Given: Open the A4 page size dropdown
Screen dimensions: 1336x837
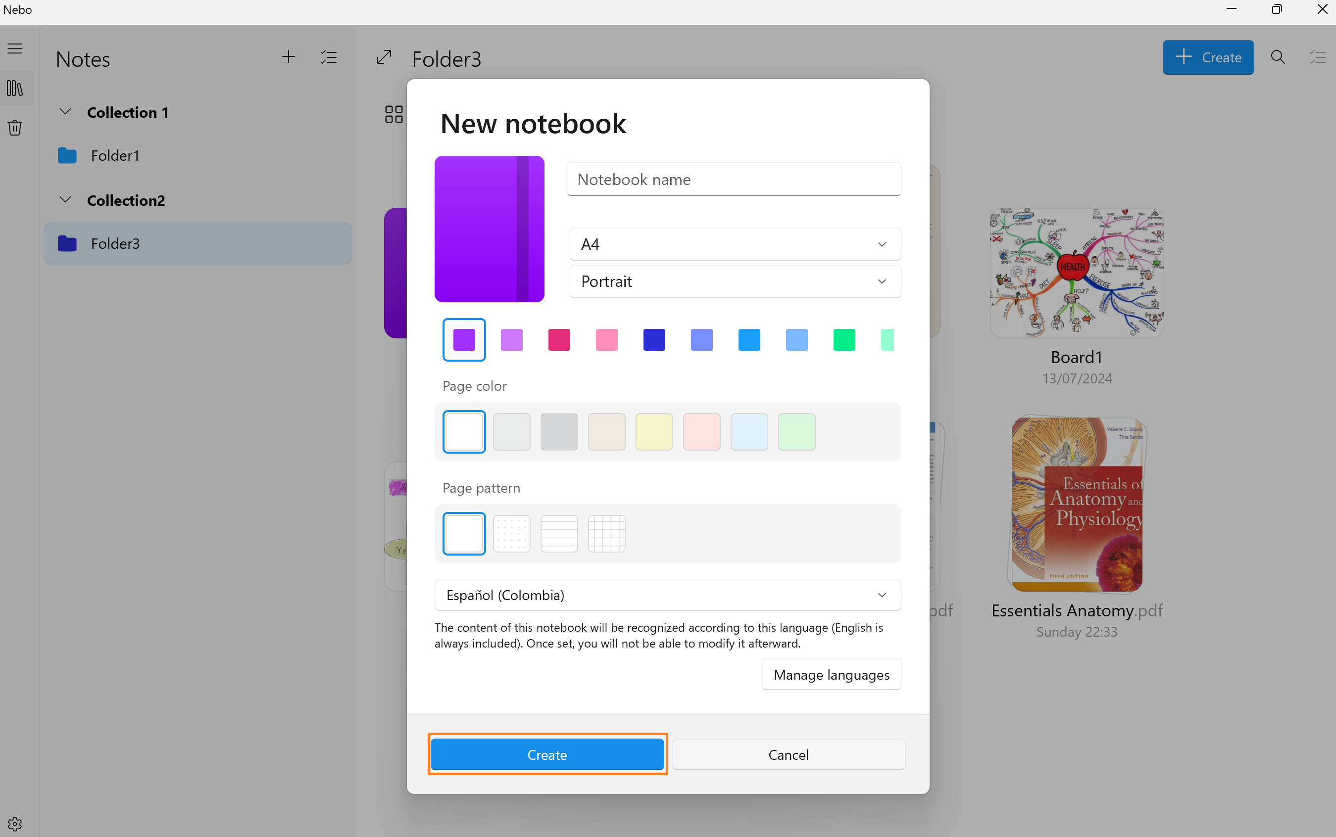Looking at the screenshot, I should (735, 244).
